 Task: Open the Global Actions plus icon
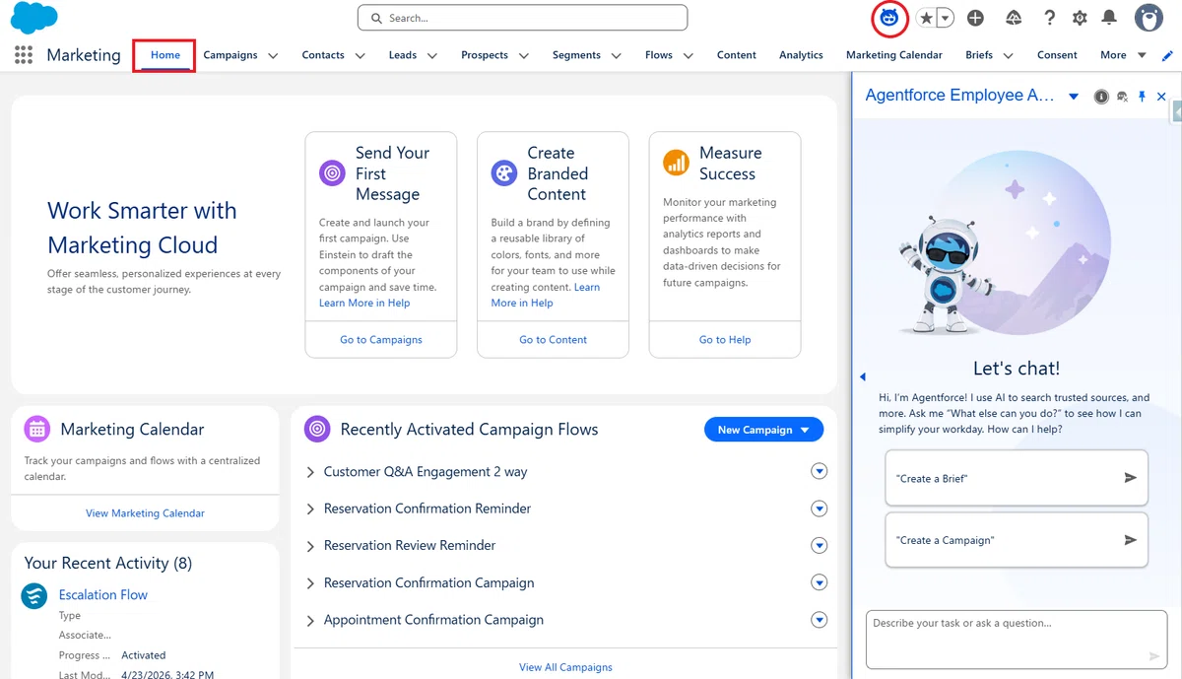[x=975, y=18]
